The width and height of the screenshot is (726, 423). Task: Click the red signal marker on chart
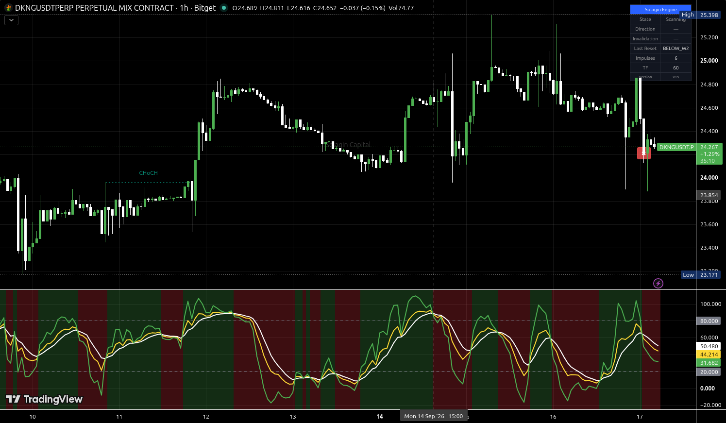click(644, 153)
